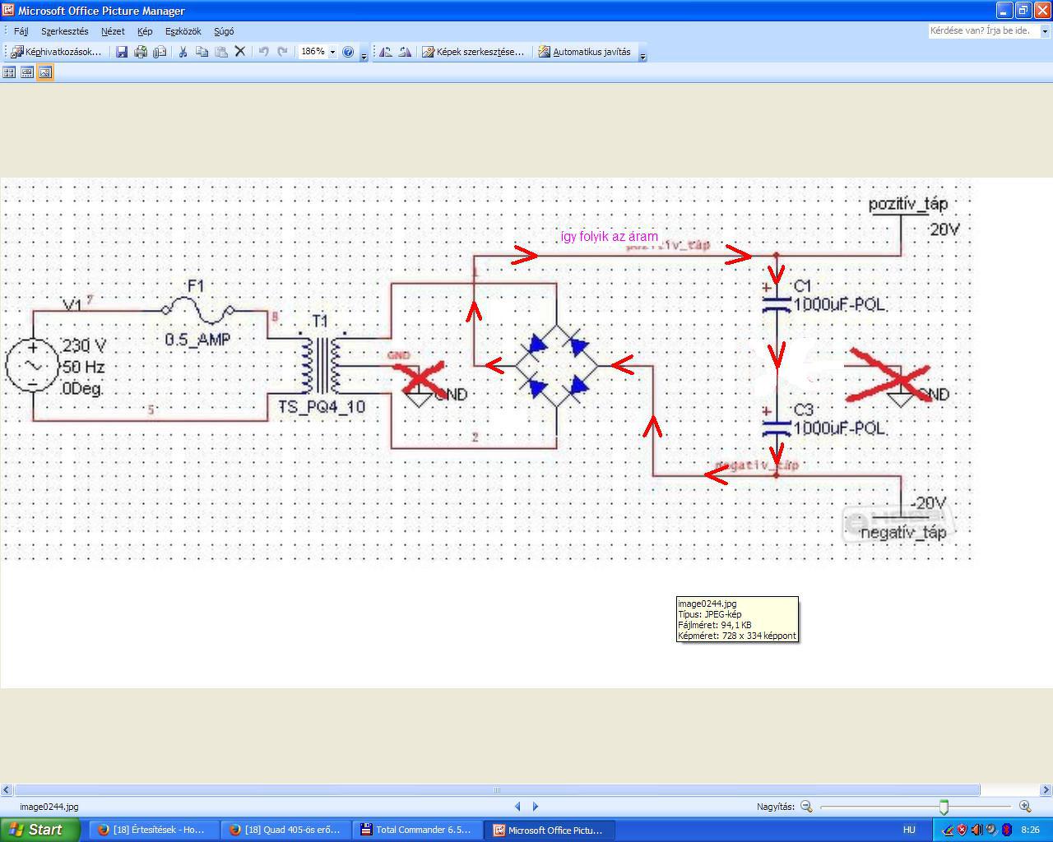Screen dimensions: 1053x842
Task: Click the Képhivatkozások button
Action: point(57,52)
